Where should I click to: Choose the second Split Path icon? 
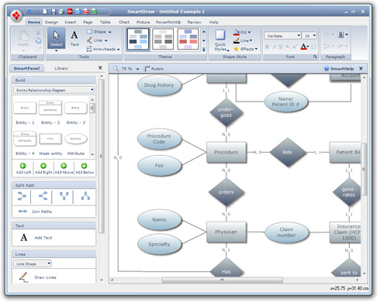click(x=43, y=196)
